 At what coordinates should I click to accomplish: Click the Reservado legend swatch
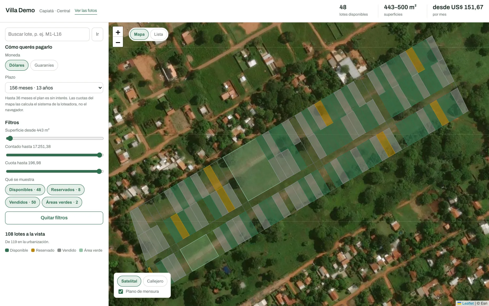(x=33, y=251)
